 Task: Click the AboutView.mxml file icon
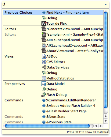pyautogui.click(x=44, y=51)
